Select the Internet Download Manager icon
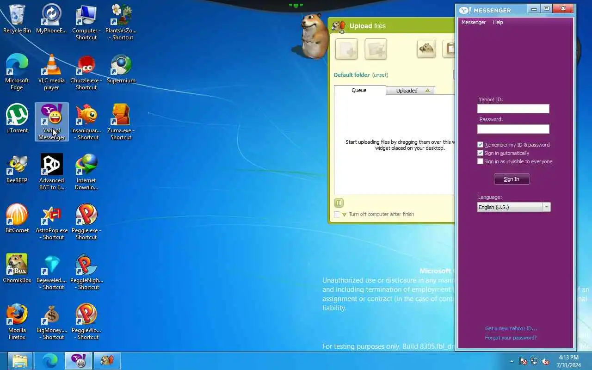 tap(86, 172)
